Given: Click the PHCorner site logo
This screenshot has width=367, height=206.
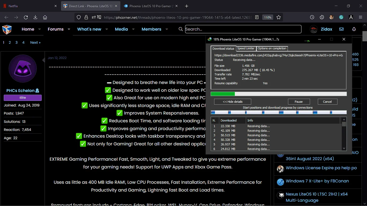Looking at the screenshot, I should pos(7,29).
